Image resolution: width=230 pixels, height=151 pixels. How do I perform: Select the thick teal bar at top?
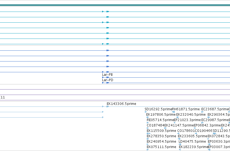point(115,5)
